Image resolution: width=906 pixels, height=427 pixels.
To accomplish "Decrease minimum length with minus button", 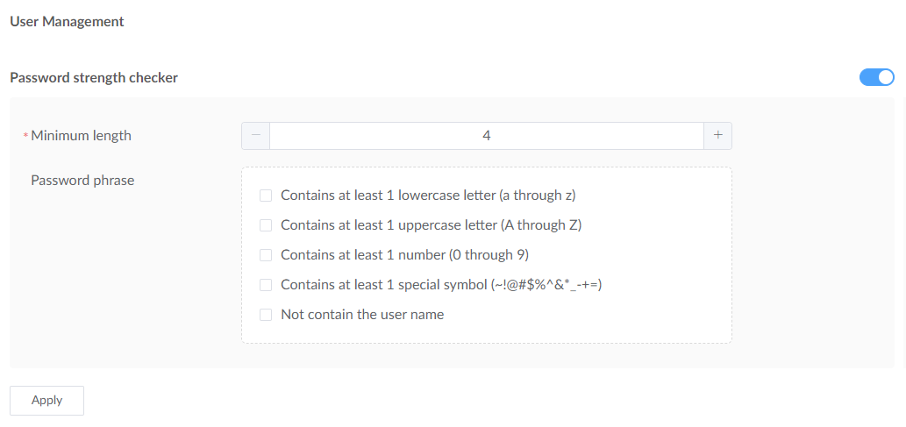I will coord(256,136).
